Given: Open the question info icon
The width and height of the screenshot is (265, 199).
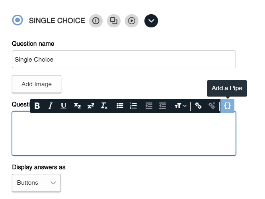Looking at the screenshot, I should [x=95, y=21].
